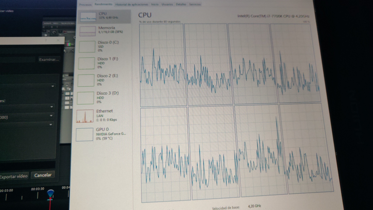Select the Rendimiento tab

pyautogui.click(x=103, y=4)
